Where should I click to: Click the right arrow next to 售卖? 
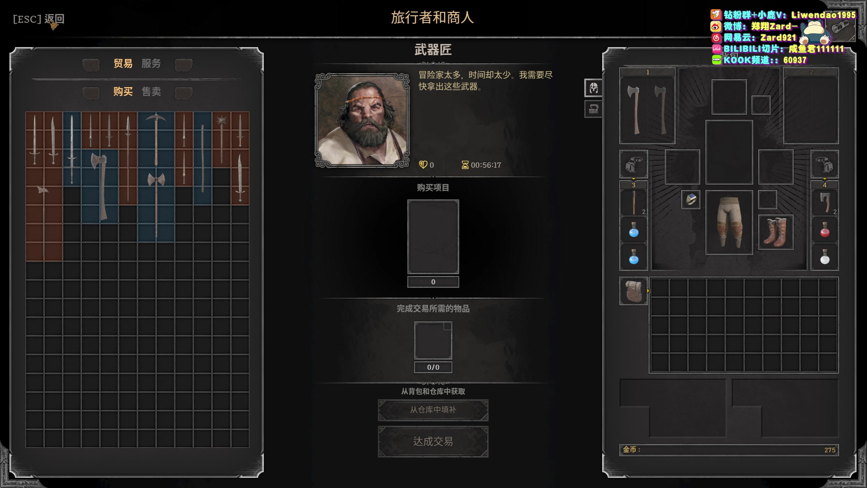tap(184, 93)
